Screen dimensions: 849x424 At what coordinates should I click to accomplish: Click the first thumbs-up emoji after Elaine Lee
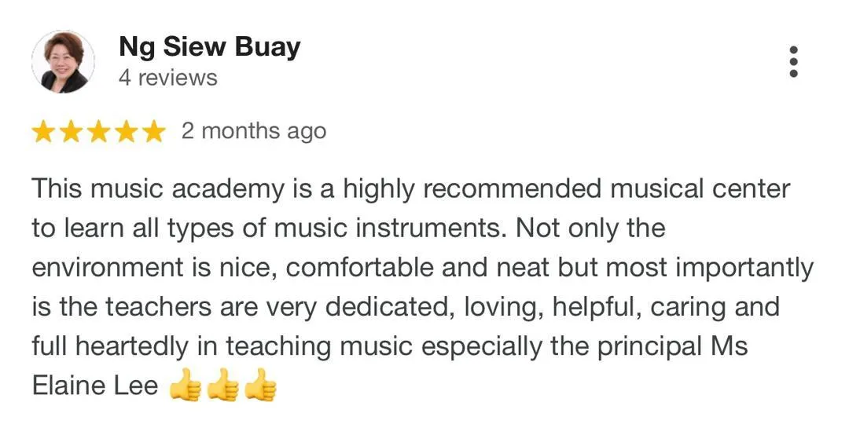pyautogui.click(x=186, y=385)
